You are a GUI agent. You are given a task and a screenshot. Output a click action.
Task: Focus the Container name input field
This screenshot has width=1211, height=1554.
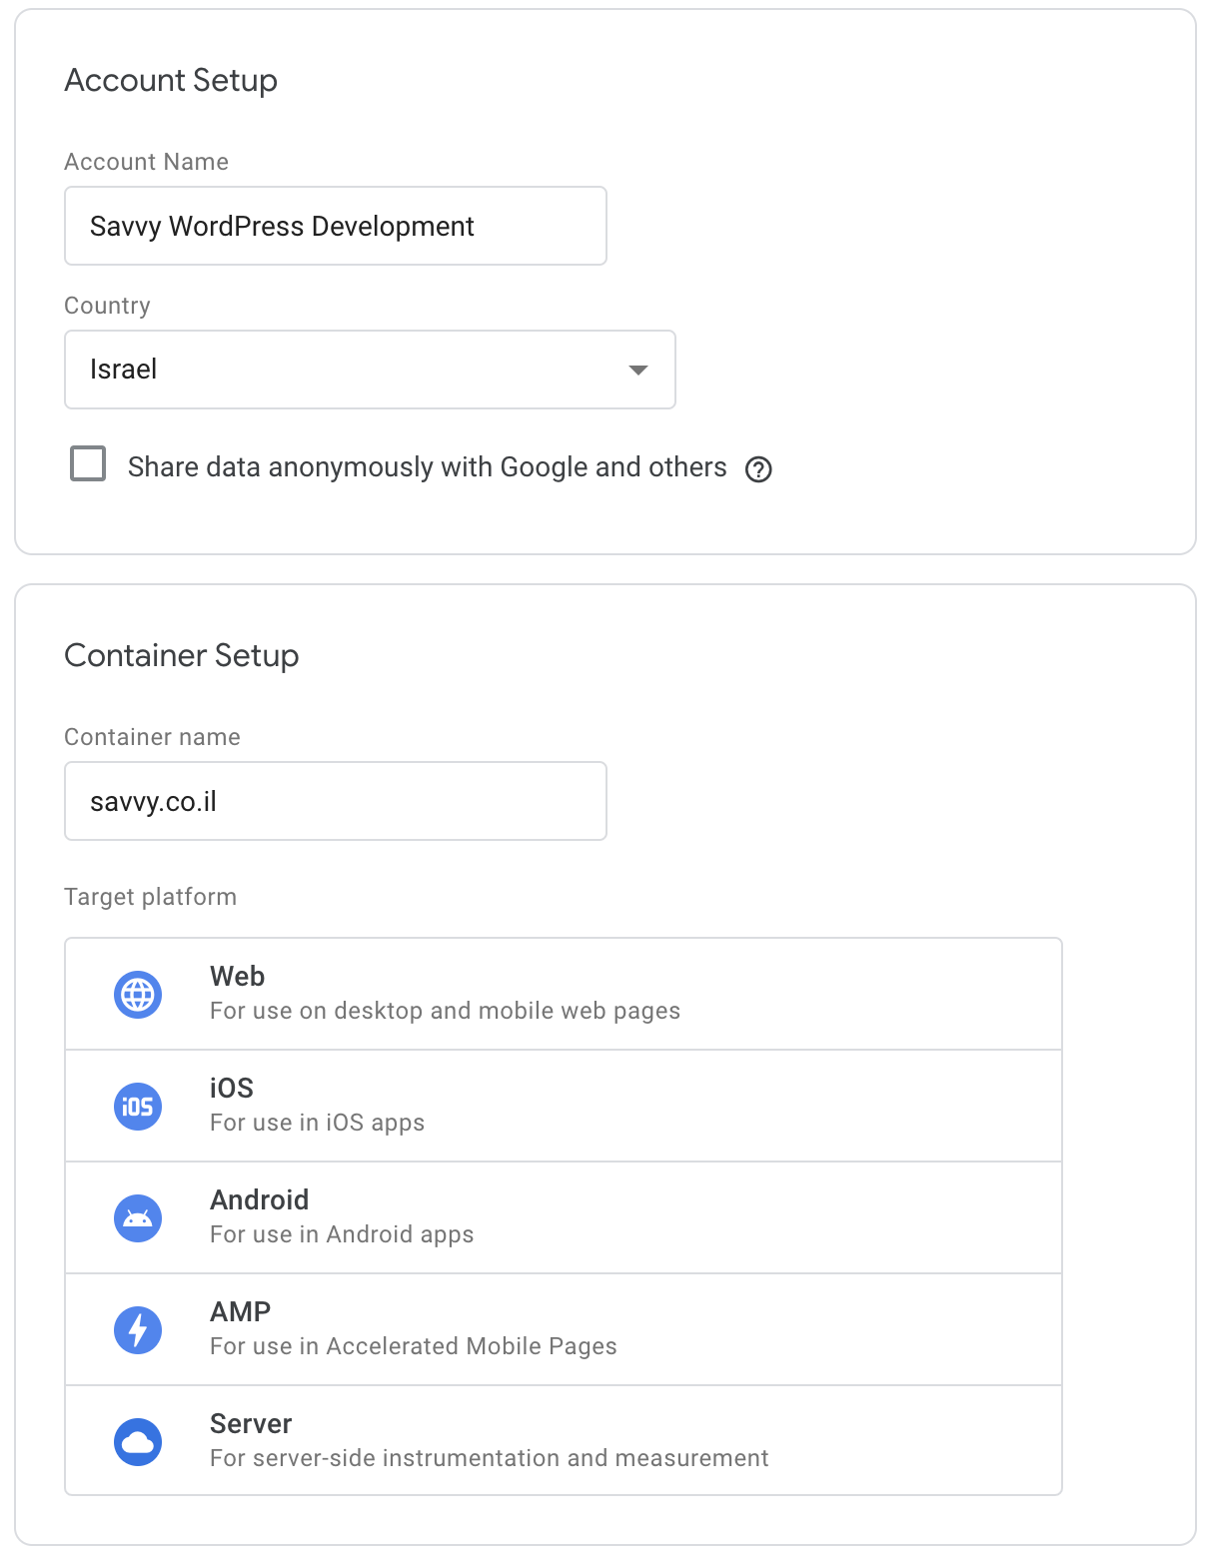[x=336, y=801]
